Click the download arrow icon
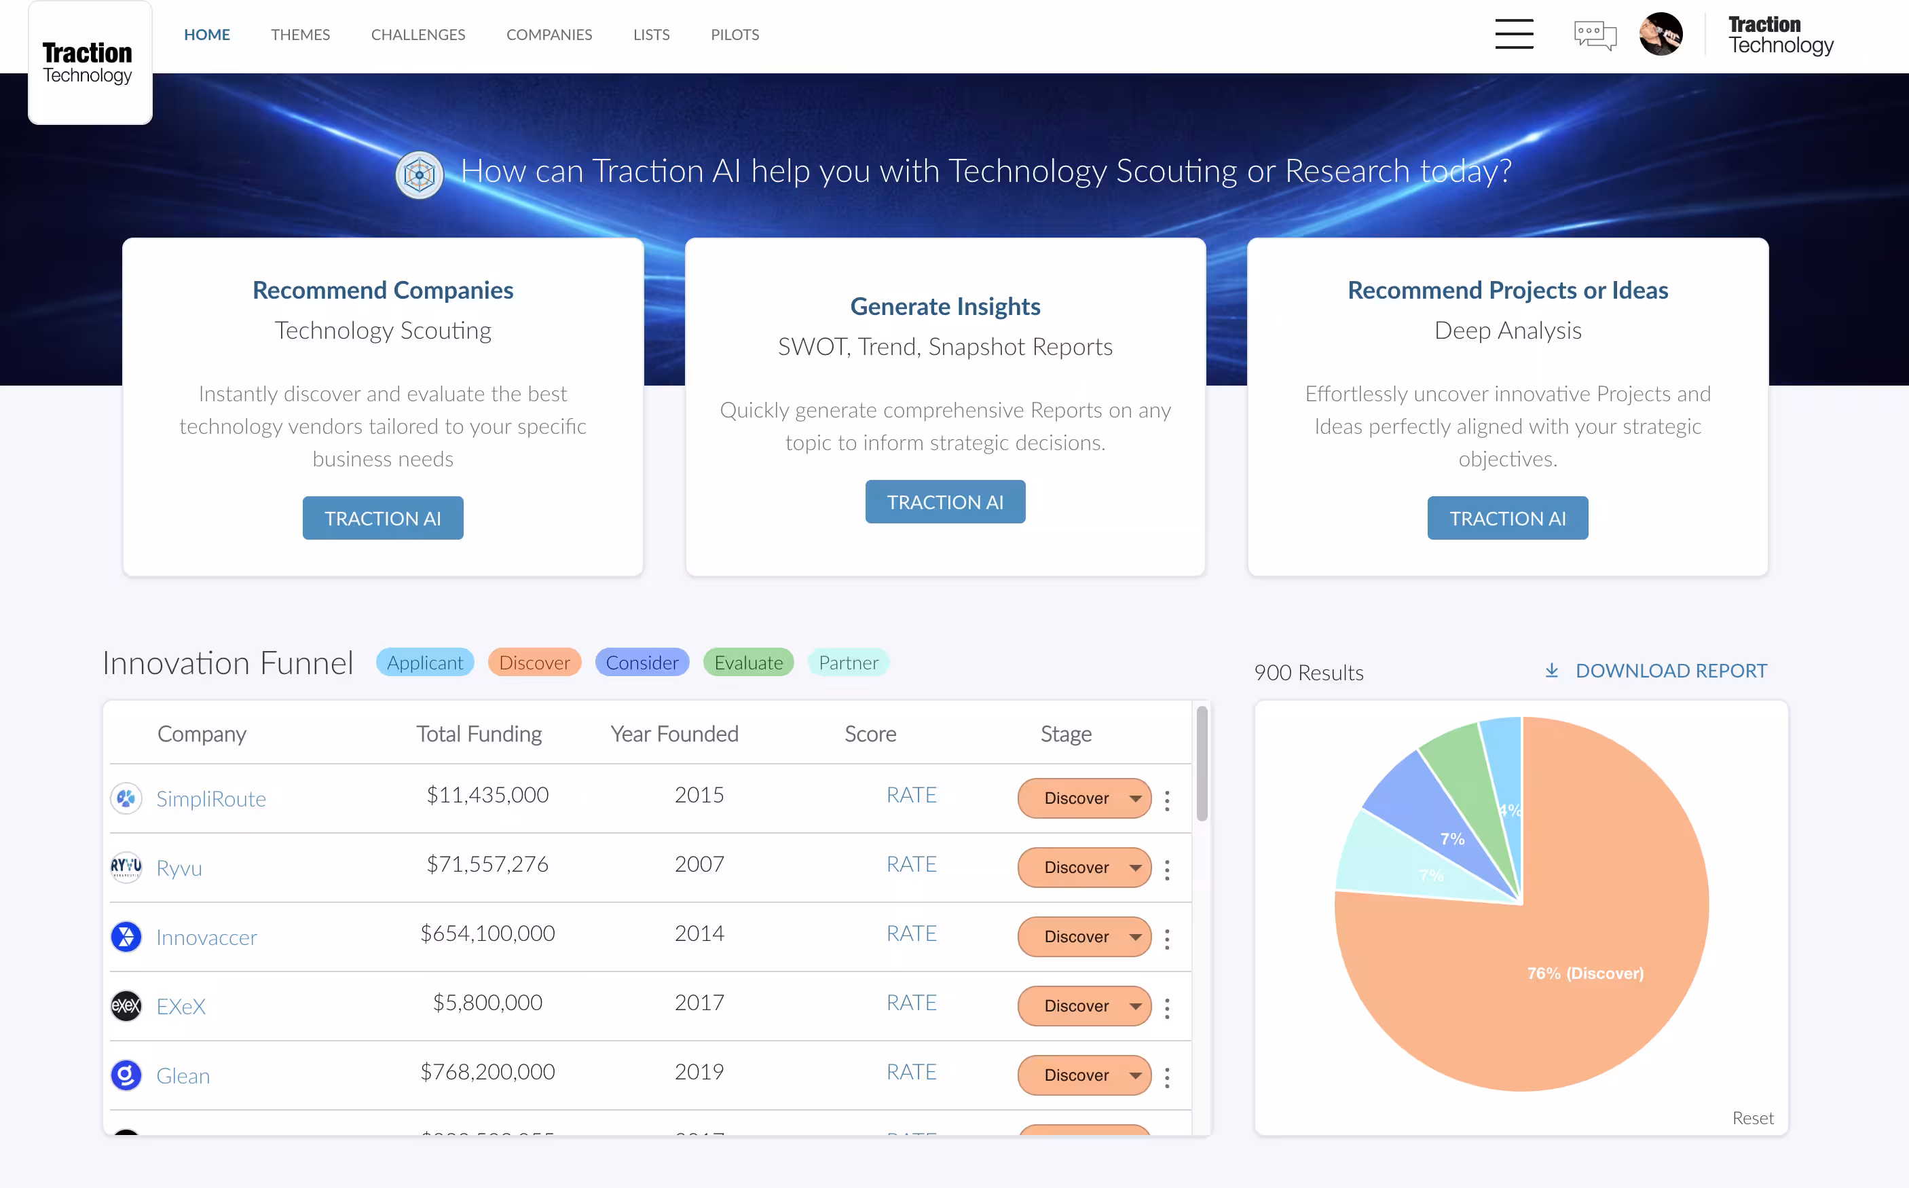The width and height of the screenshot is (1909, 1188). pyautogui.click(x=1551, y=670)
